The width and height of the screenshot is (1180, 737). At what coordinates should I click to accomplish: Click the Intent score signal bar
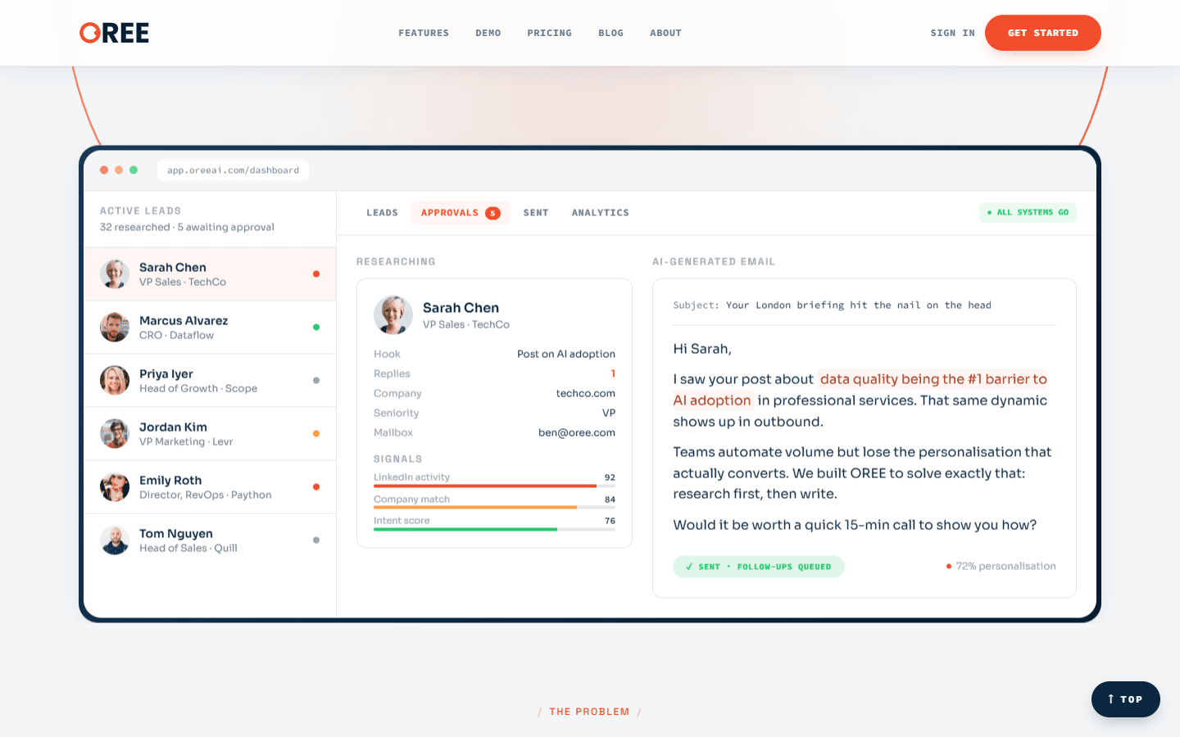[494, 530]
